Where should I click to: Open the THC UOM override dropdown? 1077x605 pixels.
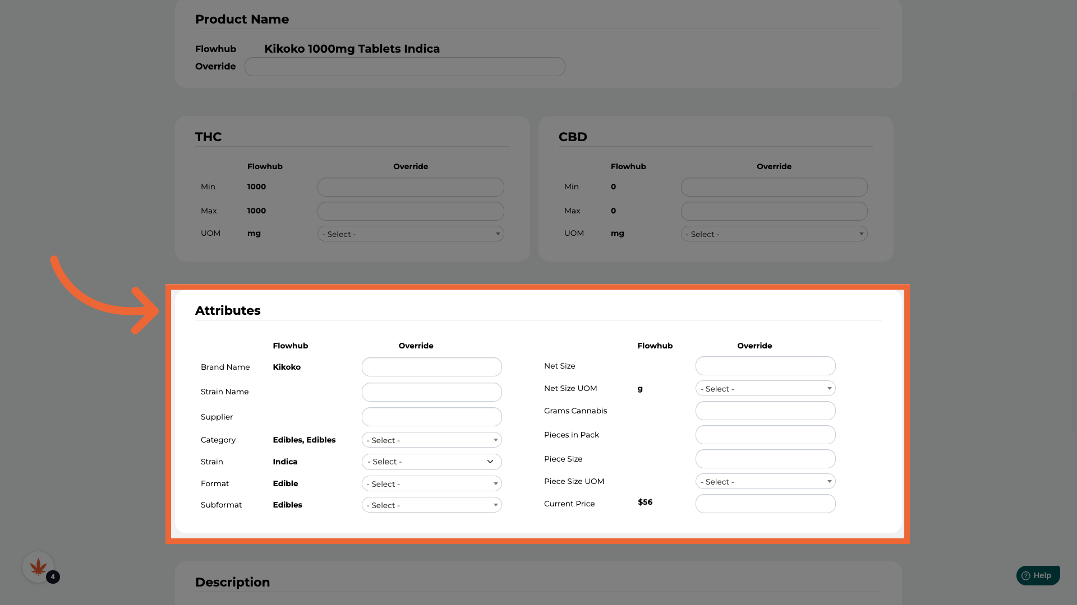[411, 234]
